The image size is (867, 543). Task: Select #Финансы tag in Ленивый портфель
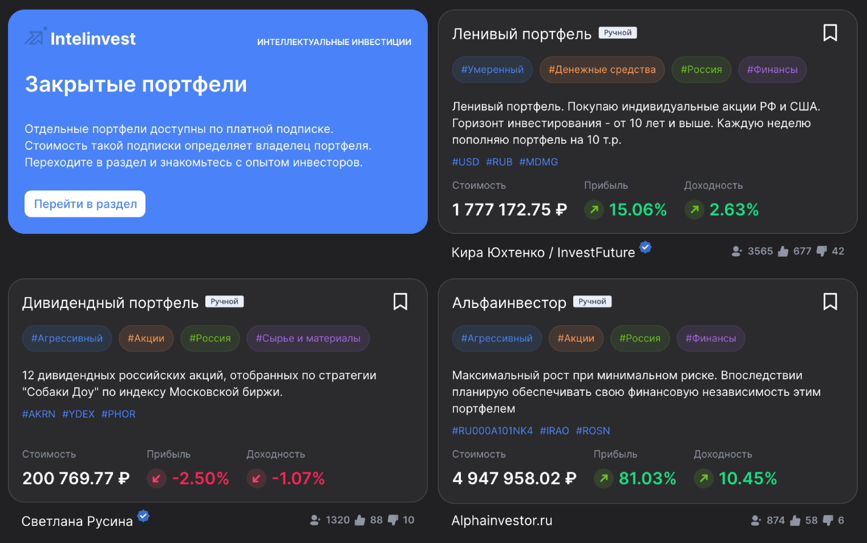pyautogui.click(x=772, y=70)
